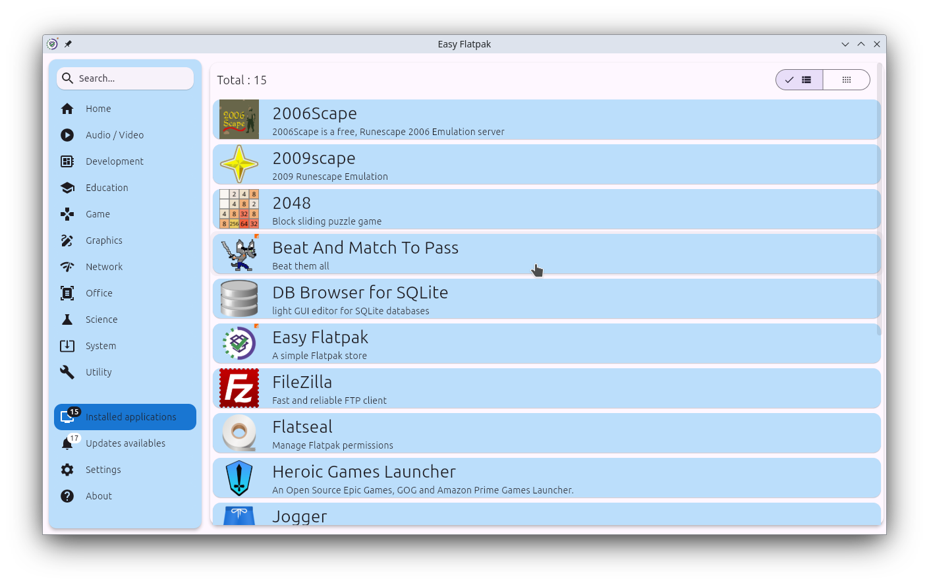Image resolution: width=929 pixels, height=585 pixels.
Task: Click the Easy Flatpak title bar app icon
Action: pos(52,44)
